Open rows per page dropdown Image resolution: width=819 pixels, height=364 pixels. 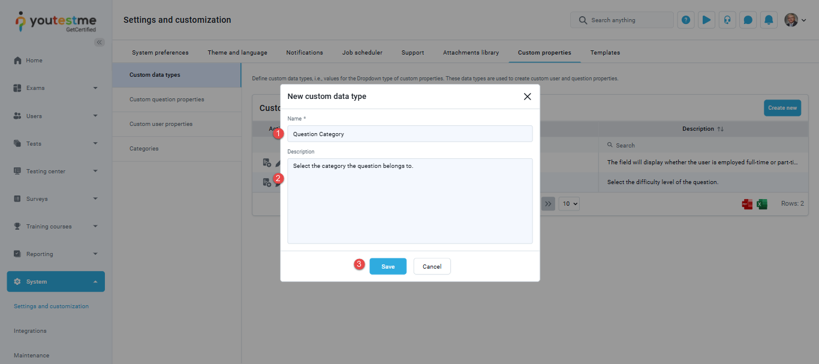coord(568,204)
